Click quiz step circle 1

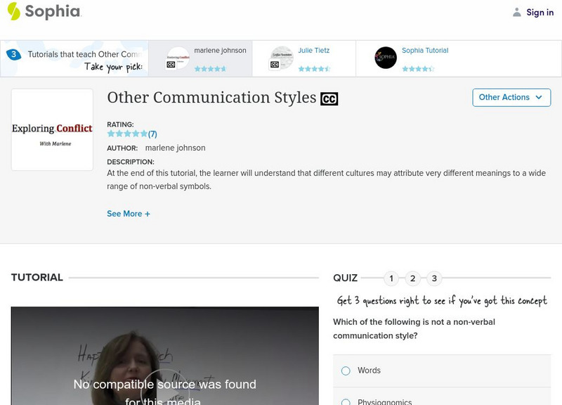(x=391, y=278)
